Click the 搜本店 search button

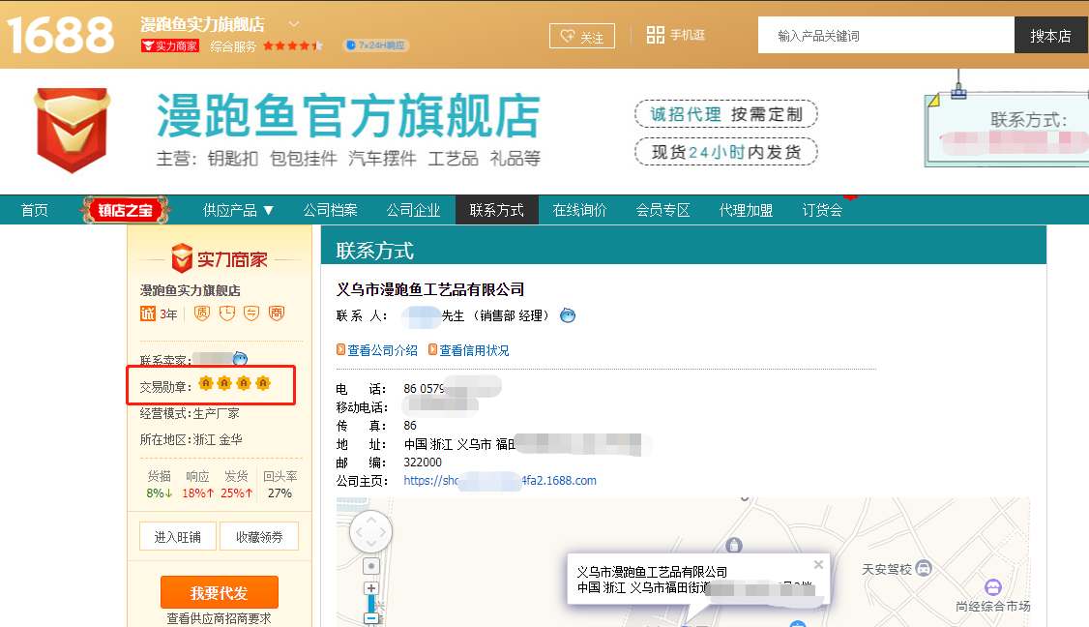tap(1051, 36)
